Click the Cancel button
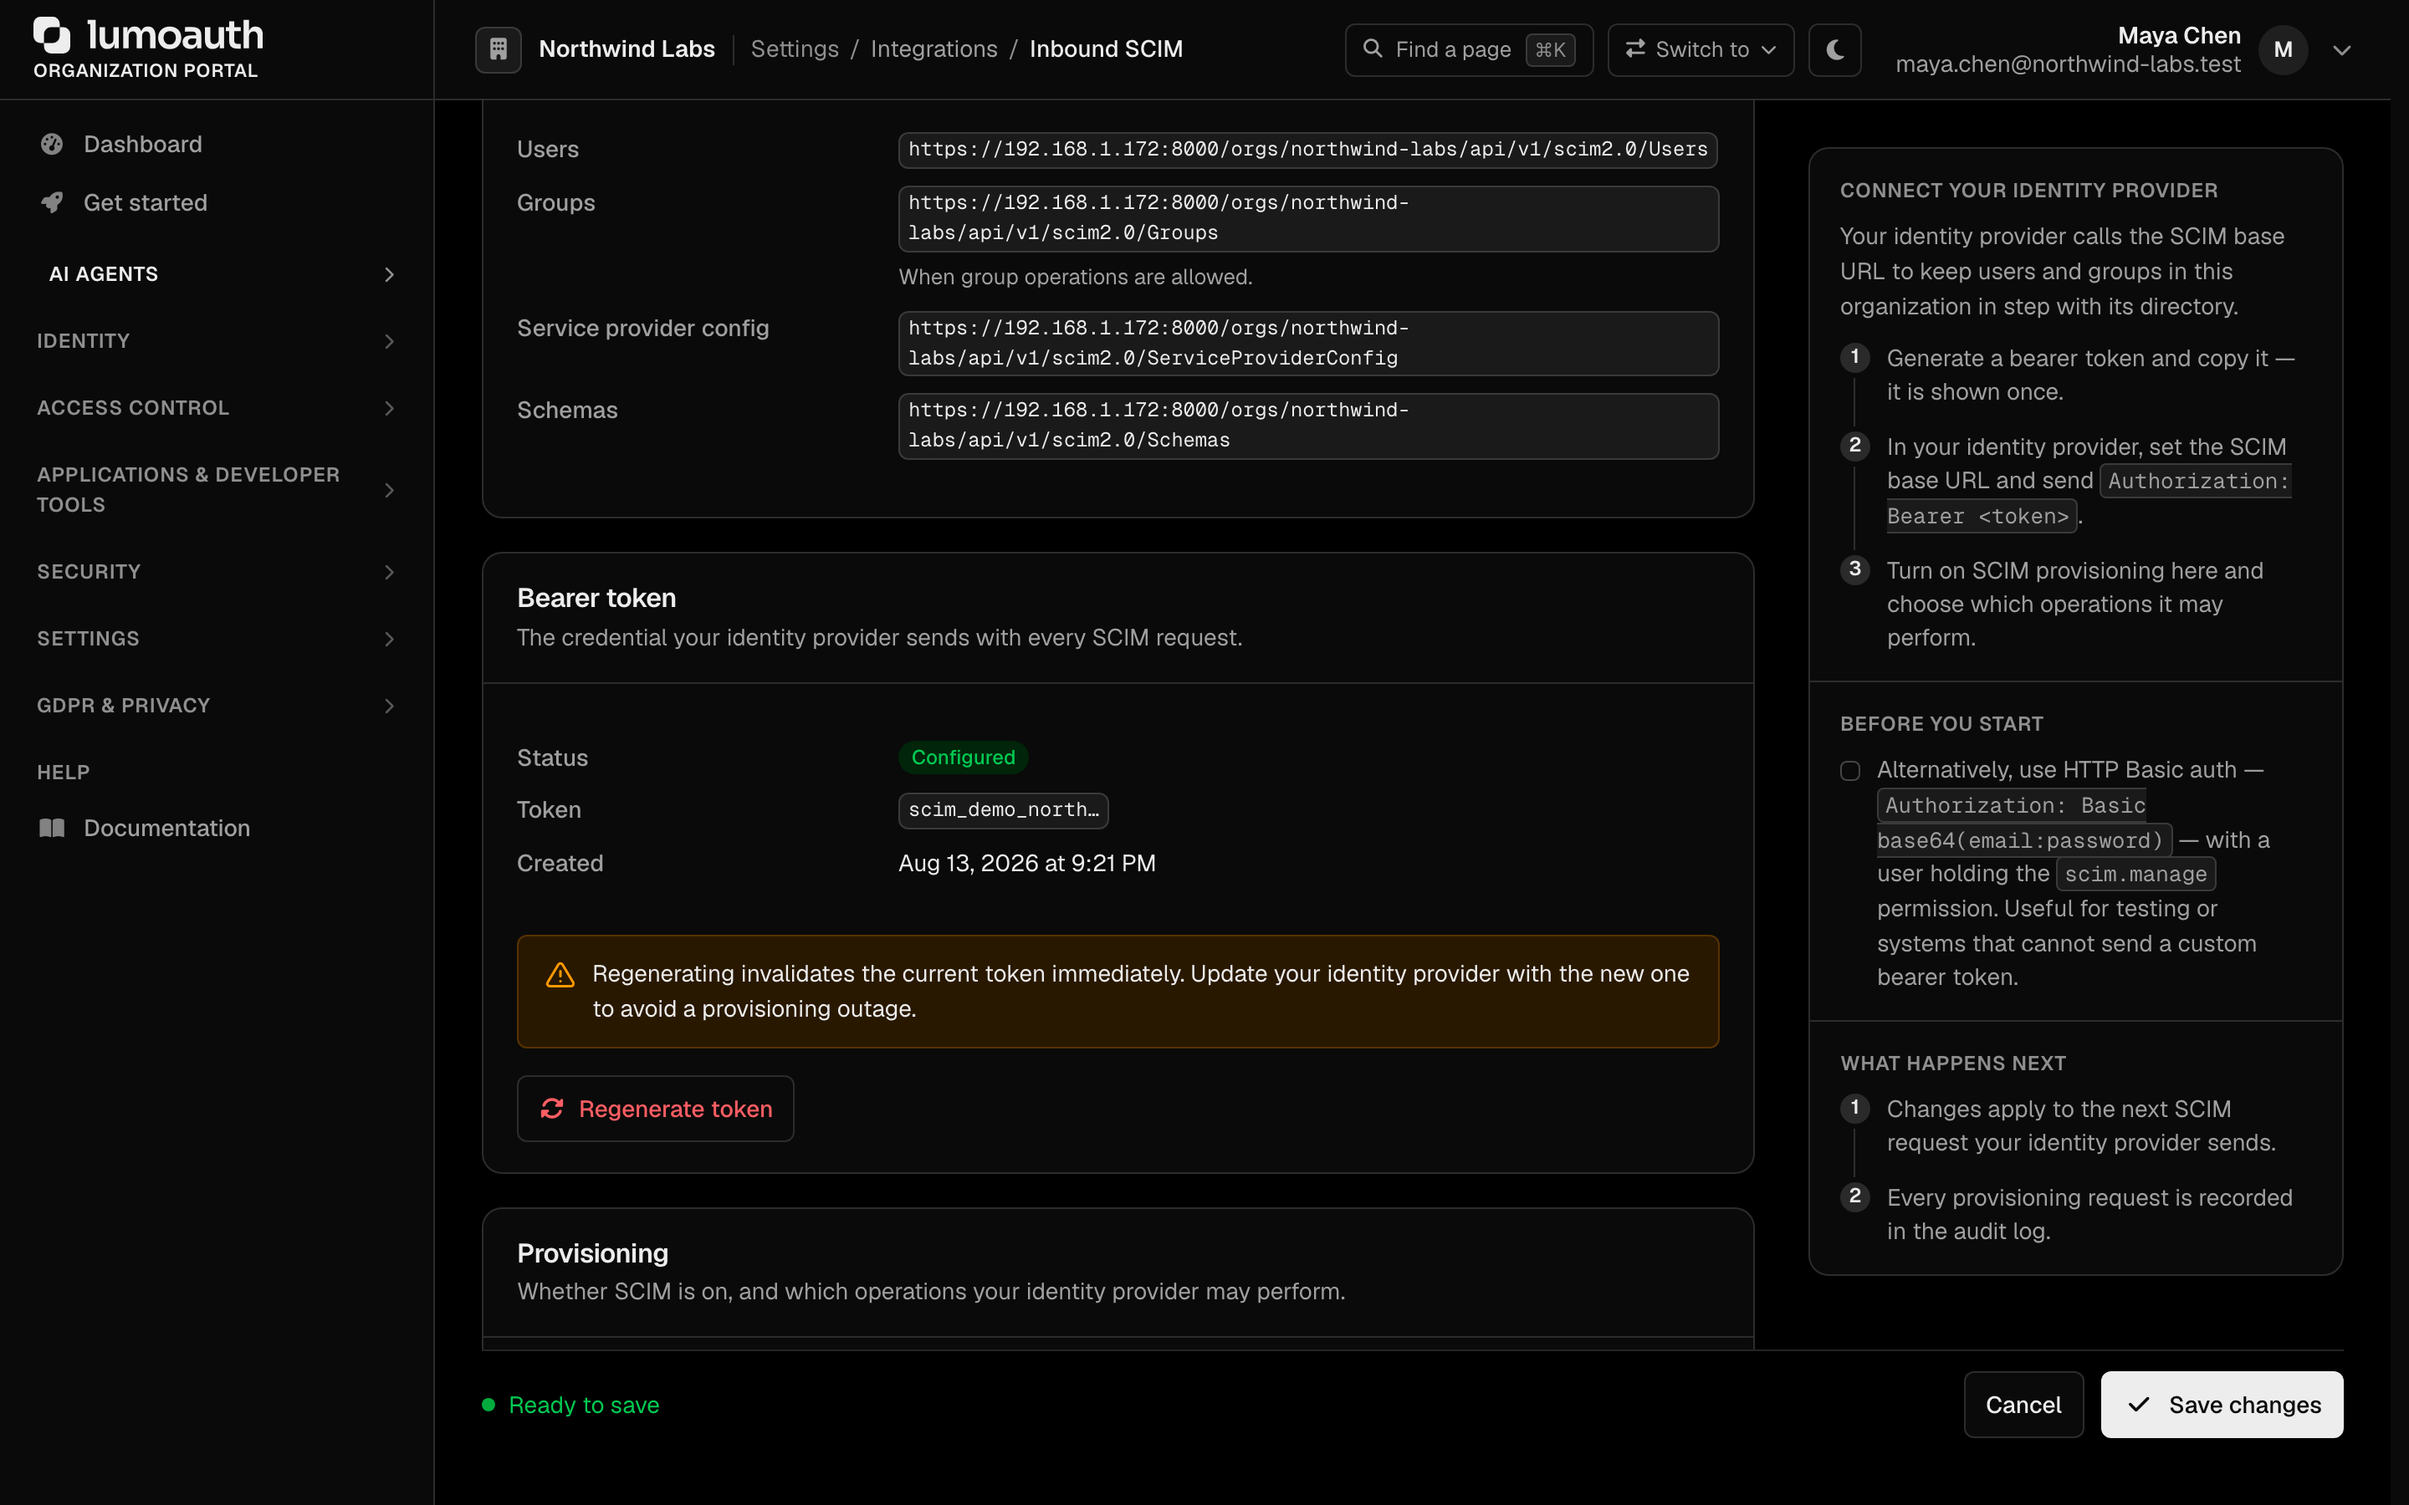This screenshot has height=1505, width=2409. tap(2023, 1405)
